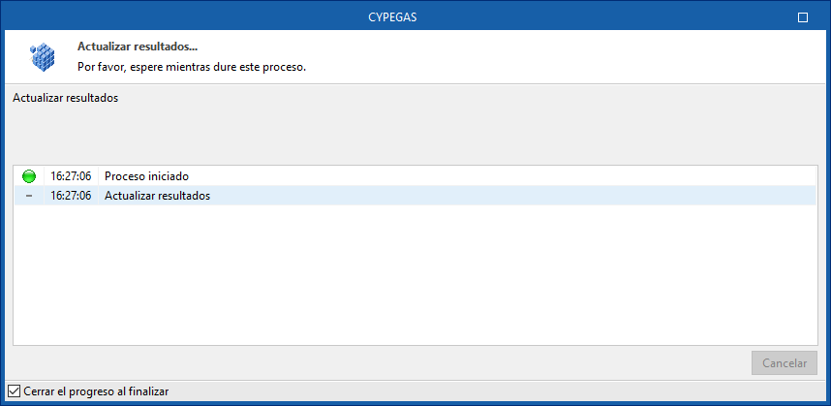Click the CYPEGAS title bar text
Viewport: 831px width, 406px height.
[x=415, y=17]
